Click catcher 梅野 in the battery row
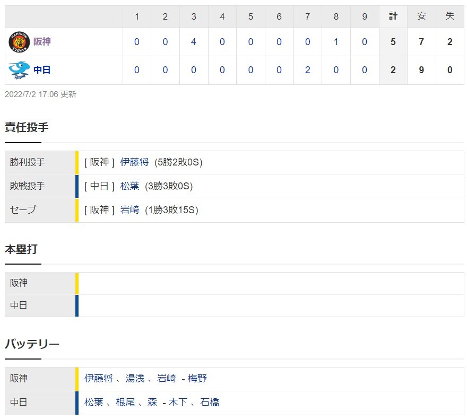 point(197,378)
